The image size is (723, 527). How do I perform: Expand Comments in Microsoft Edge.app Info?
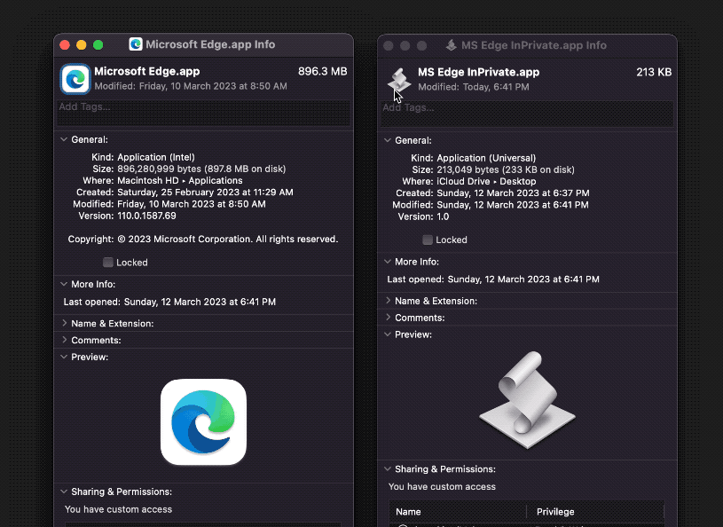click(x=64, y=340)
